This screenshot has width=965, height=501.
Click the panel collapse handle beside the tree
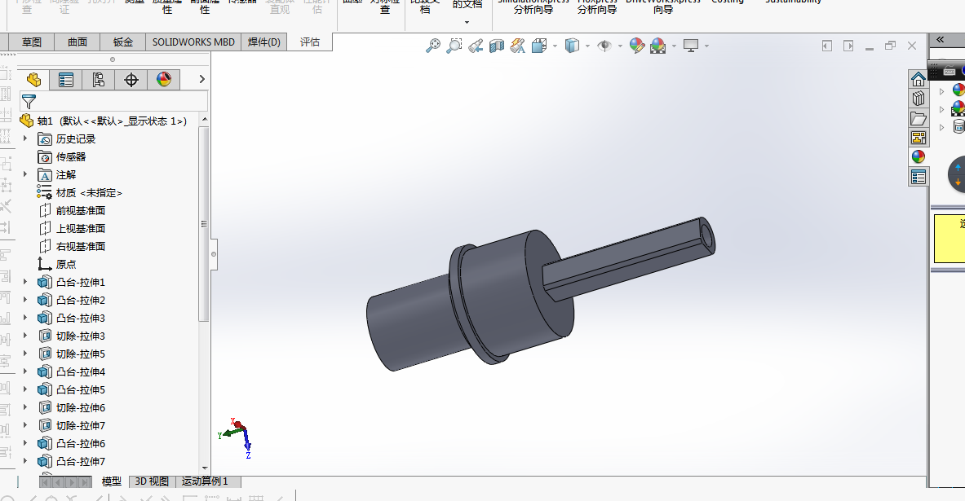coord(214,253)
